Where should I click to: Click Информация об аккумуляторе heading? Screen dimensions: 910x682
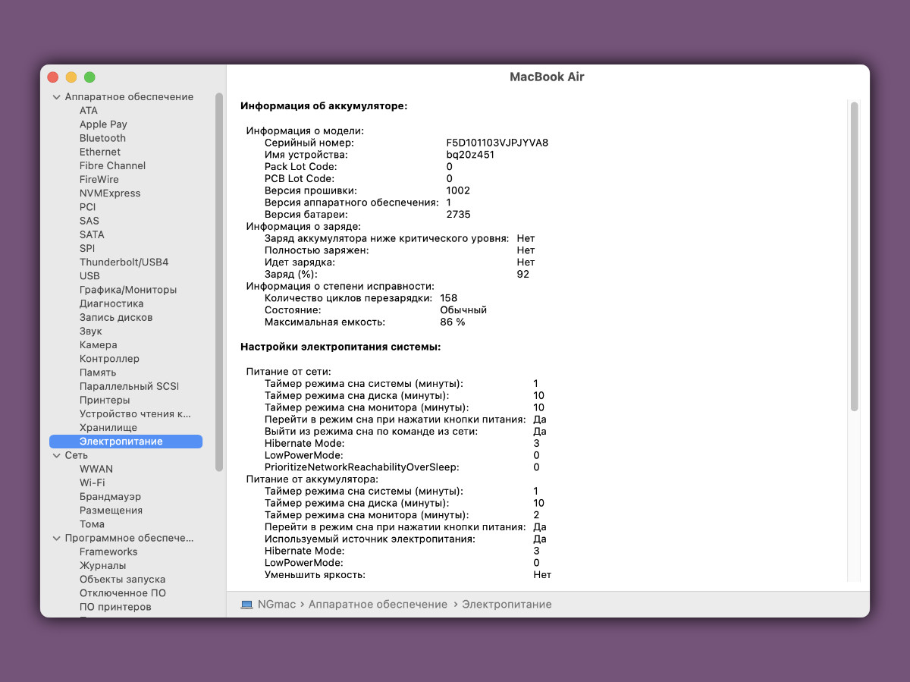[x=324, y=106]
